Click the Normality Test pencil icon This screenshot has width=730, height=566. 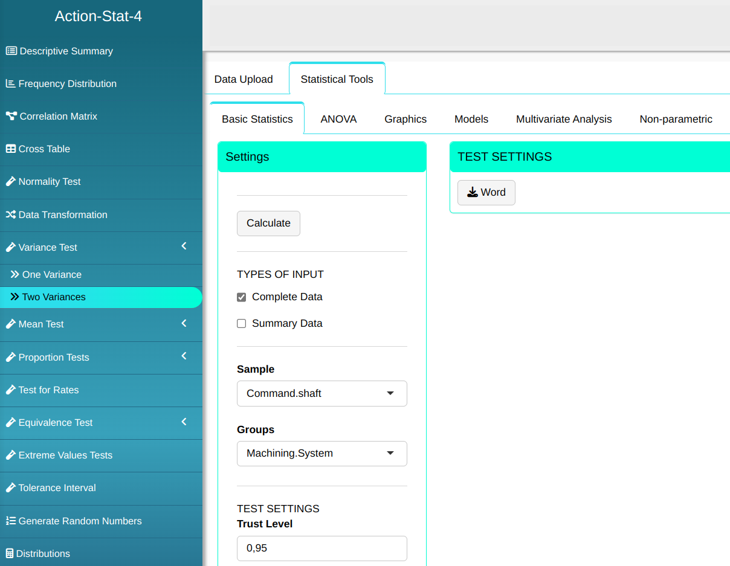(x=10, y=182)
